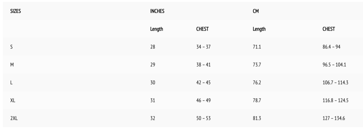Screen dimensions: 363x128
Task: Select the L size row label
Action: (x=11, y=82)
